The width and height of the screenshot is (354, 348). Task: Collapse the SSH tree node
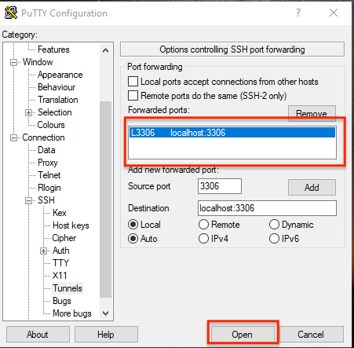(28, 200)
